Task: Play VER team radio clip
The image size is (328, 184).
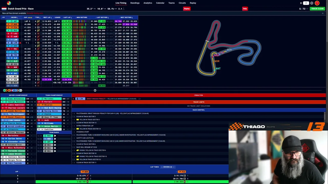Action: pos(55,139)
